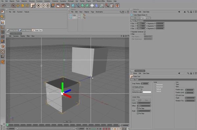Image resolution: width=197 pixels, height=130 pixels.
Task: Click the Position (px) field
Action: [190, 90]
